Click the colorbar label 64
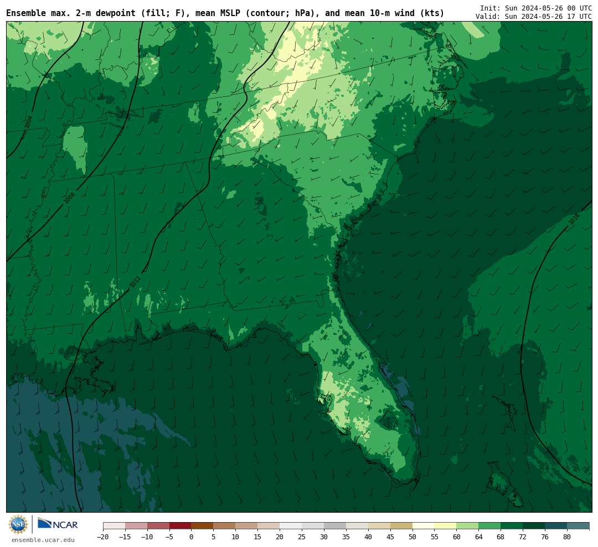The width and height of the screenshot is (598, 547). point(478,536)
